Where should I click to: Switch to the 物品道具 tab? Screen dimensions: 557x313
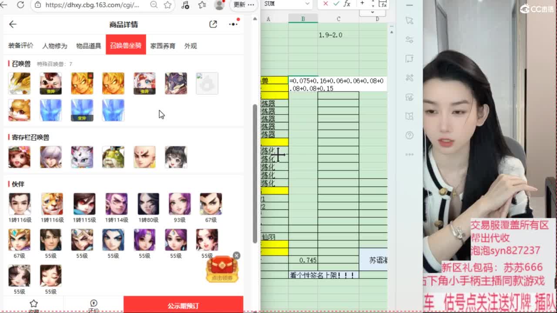pos(89,46)
